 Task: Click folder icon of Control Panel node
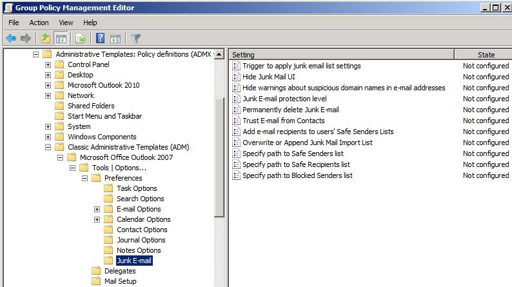59,64
